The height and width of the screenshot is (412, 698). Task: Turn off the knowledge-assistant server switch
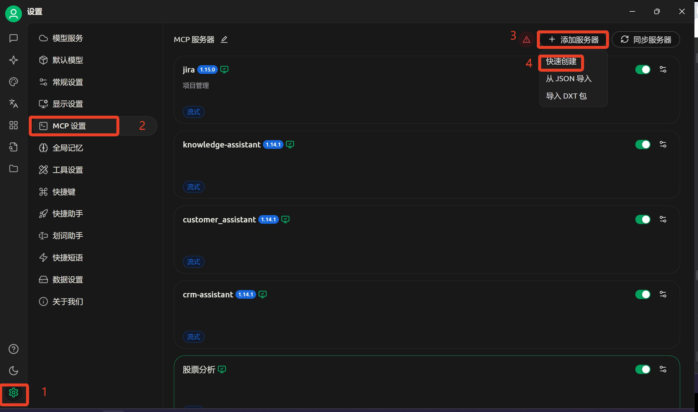643,144
